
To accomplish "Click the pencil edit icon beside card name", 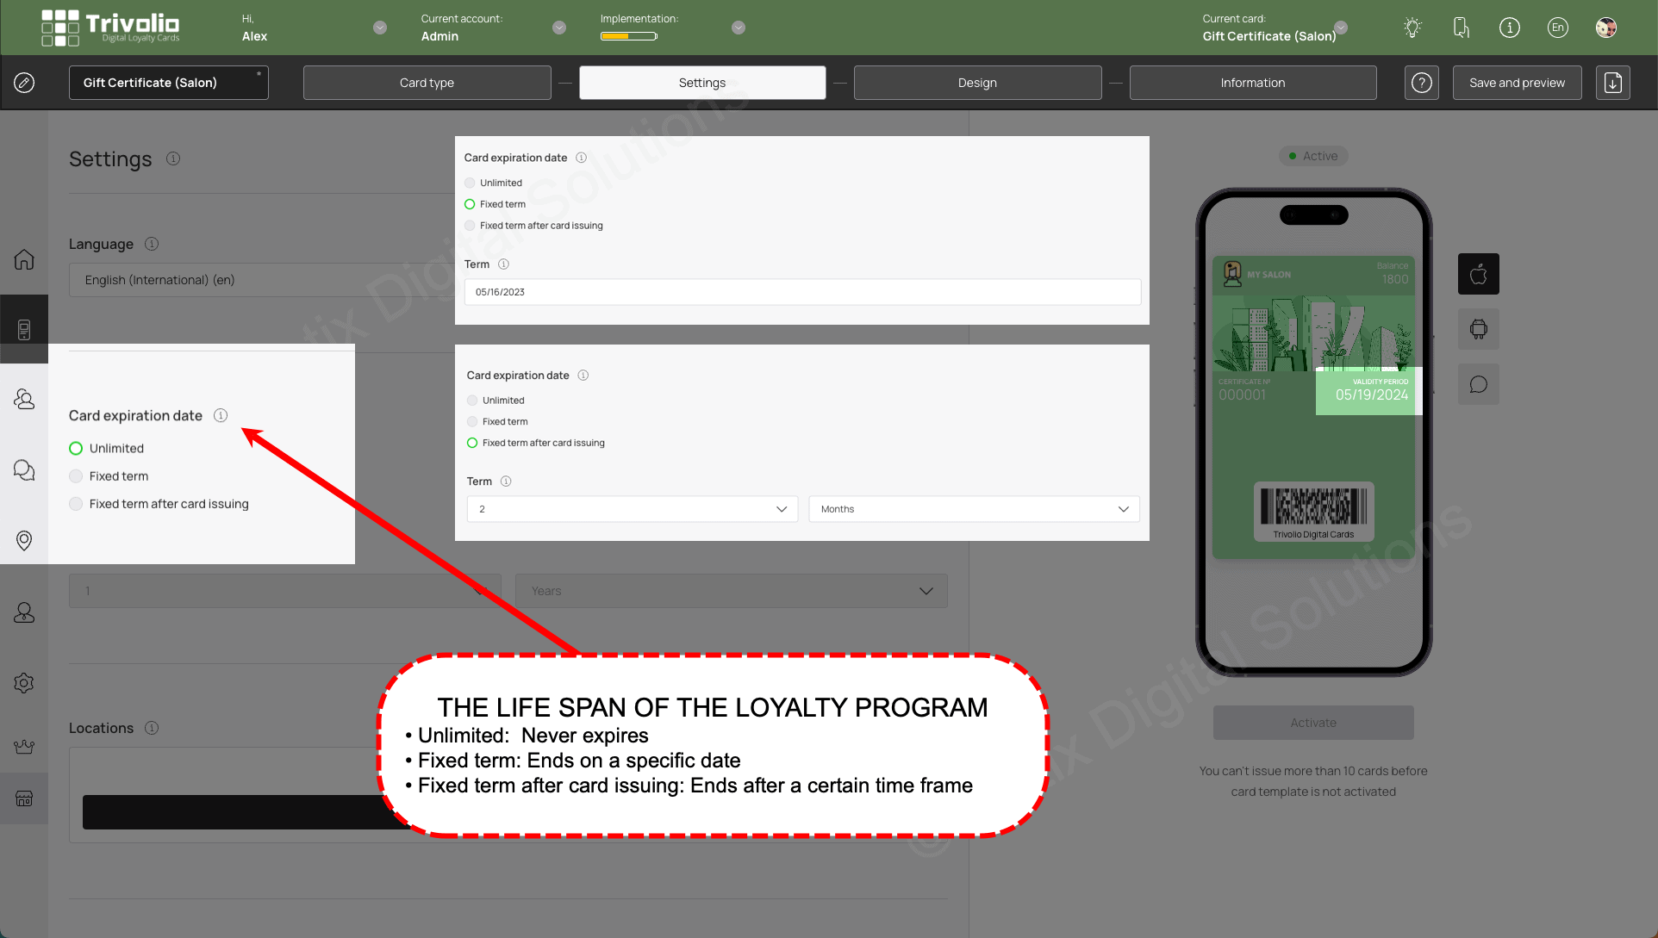I will click(x=24, y=83).
